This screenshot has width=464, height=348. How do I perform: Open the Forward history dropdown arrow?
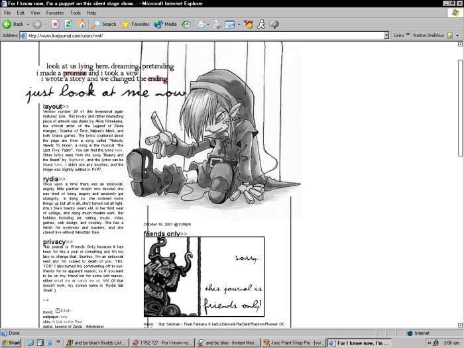coord(46,25)
